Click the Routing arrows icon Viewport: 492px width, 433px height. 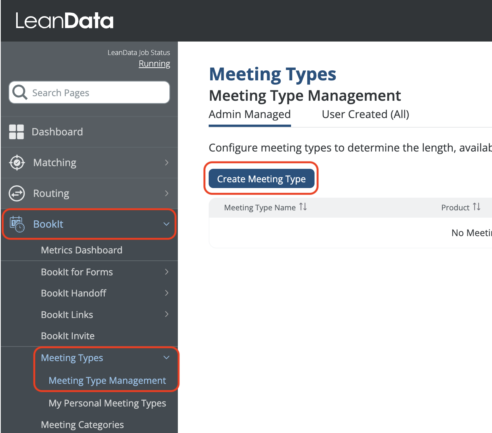click(x=17, y=193)
